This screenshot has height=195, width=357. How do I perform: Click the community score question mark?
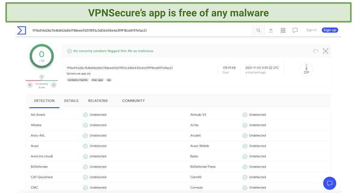pyautogui.click(x=42, y=77)
